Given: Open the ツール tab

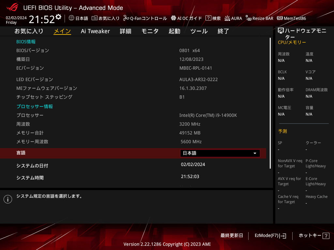Looking at the screenshot, I should (x=199, y=31).
